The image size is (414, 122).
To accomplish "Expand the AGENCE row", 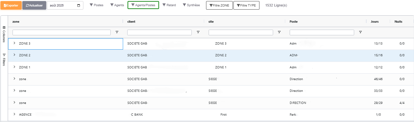I will 14,114.
